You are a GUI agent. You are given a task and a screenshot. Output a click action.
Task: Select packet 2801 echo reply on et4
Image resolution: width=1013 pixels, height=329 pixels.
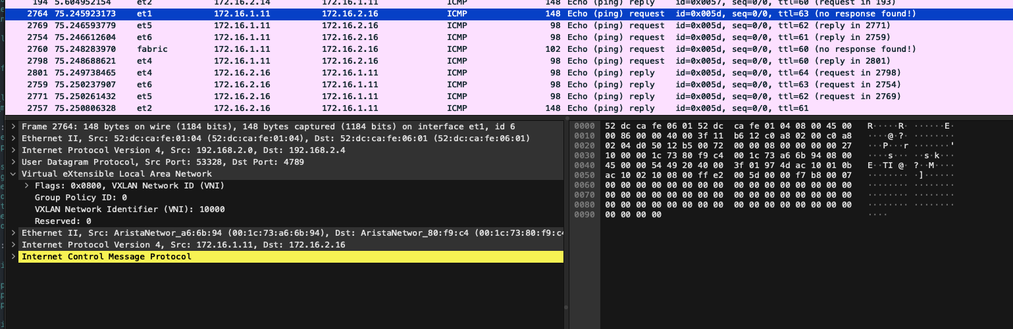[x=263, y=73]
